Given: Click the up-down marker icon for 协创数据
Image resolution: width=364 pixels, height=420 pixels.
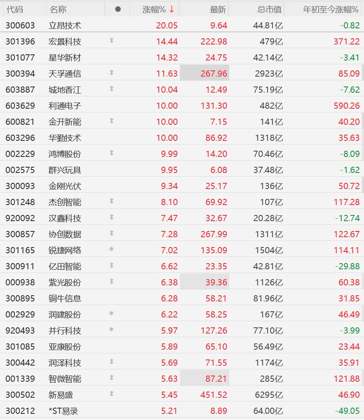Looking at the screenshot, I should coord(112,233).
